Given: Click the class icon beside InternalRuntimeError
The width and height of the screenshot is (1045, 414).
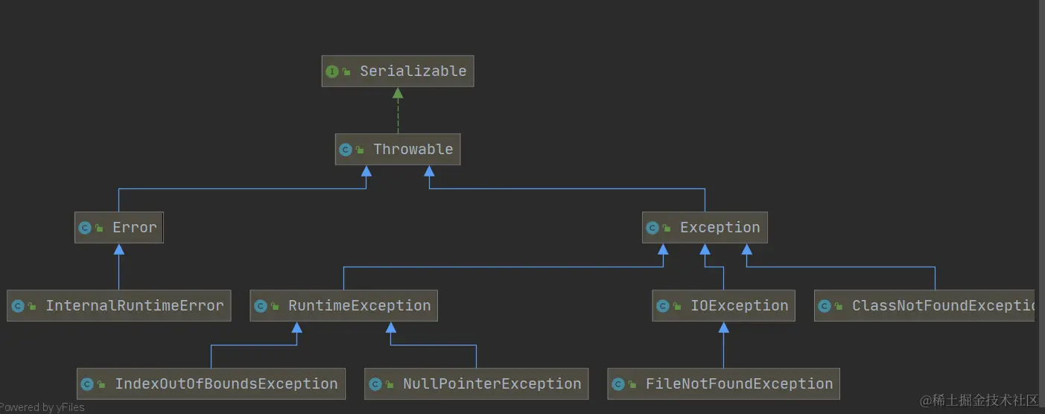Looking at the screenshot, I should click(x=18, y=306).
